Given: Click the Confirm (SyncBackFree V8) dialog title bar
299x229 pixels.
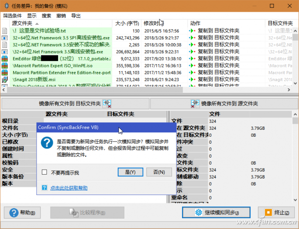Looking at the screenshot, I should click(106, 127).
